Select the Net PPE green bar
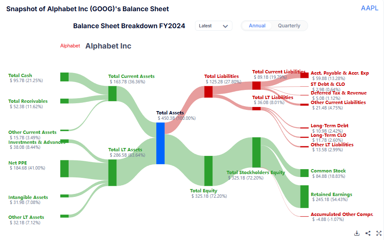 [x=64, y=169]
